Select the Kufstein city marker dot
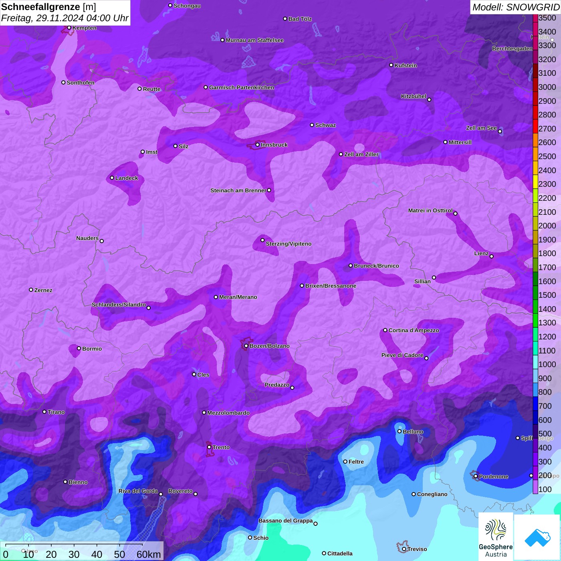Image resolution: width=561 pixels, height=561 pixels. pyautogui.click(x=391, y=65)
